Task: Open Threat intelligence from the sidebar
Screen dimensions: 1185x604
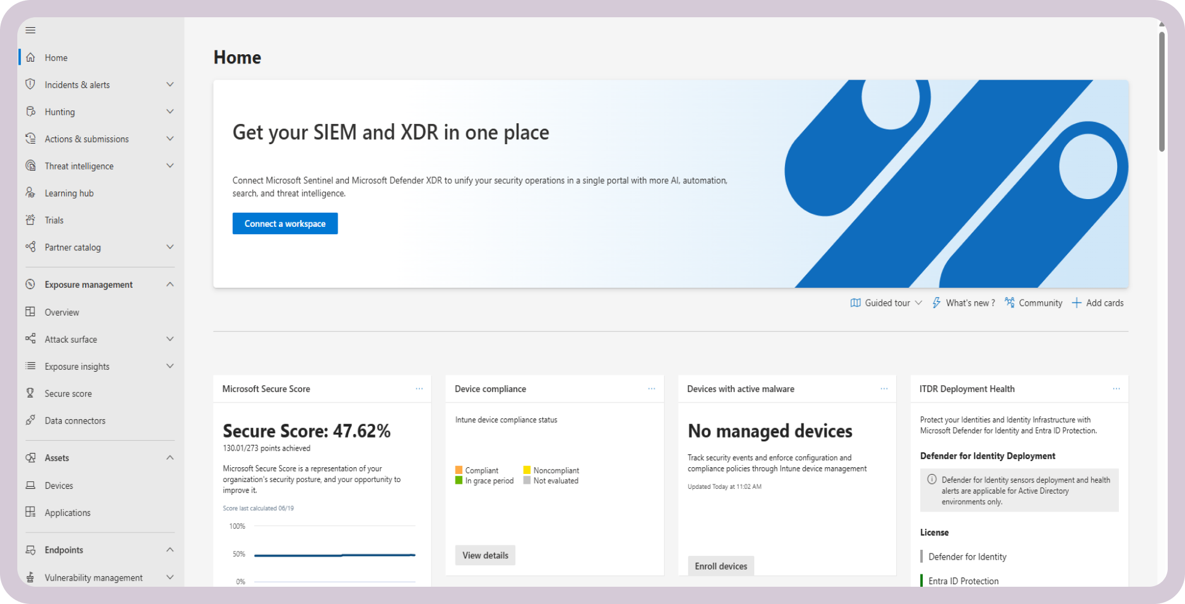Action: pyautogui.click(x=78, y=165)
